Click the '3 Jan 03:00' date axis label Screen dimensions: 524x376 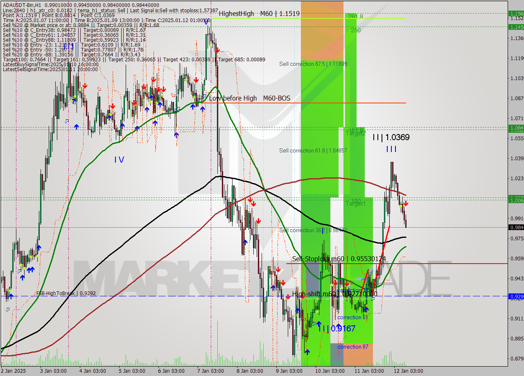tap(53, 371)
